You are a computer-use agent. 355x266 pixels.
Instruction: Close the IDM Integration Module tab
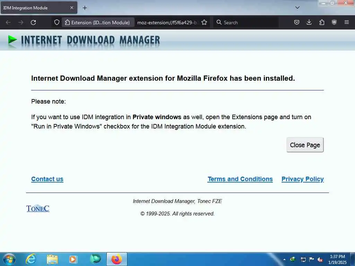72,8
